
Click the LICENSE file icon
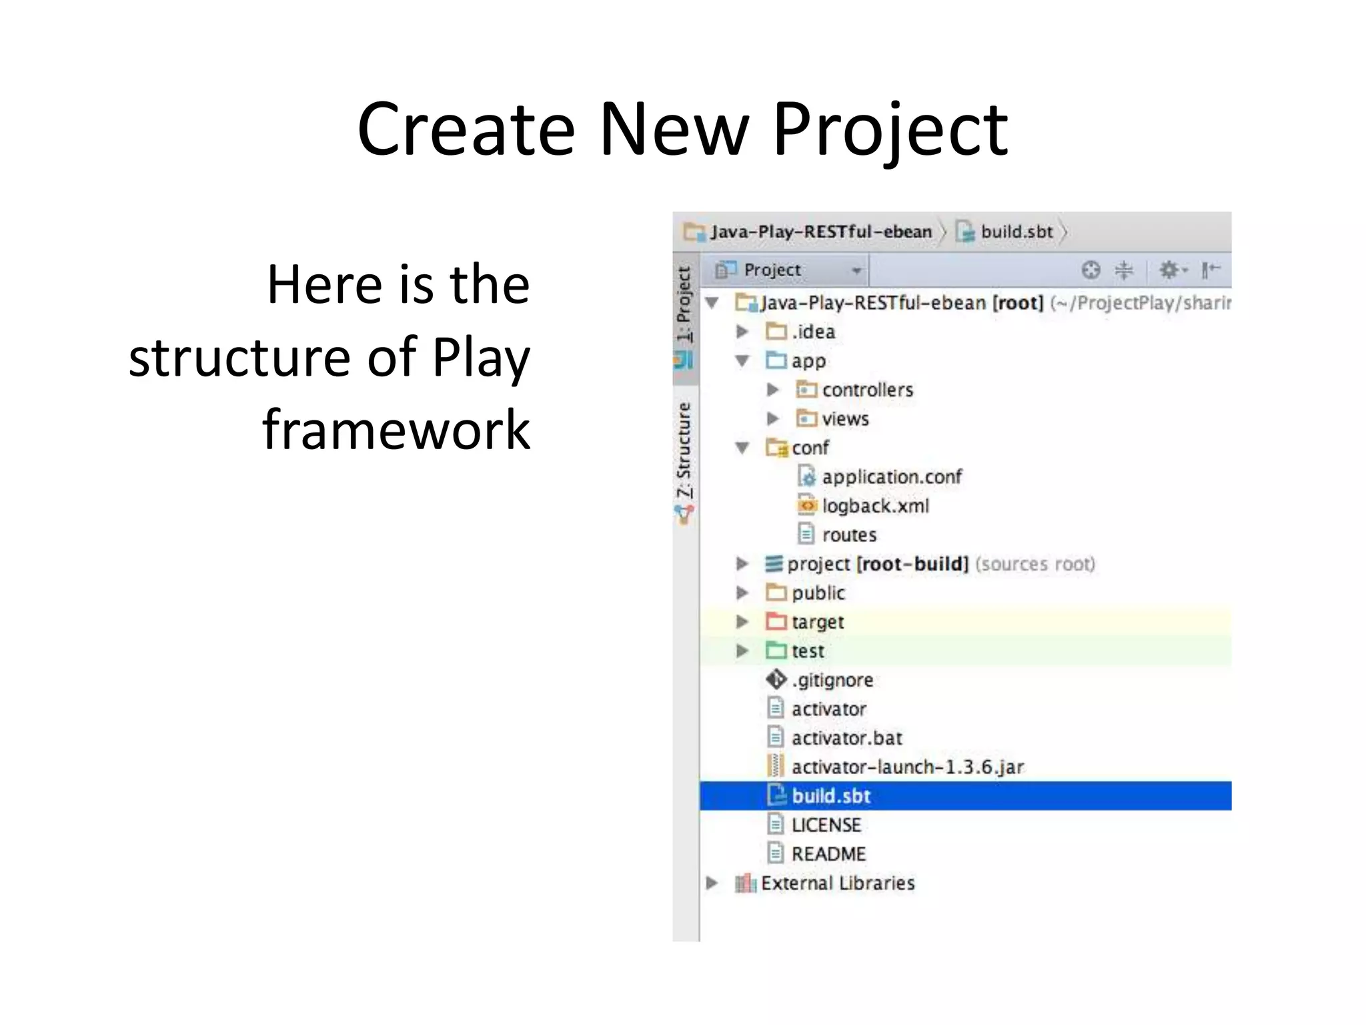coord(776,824)
